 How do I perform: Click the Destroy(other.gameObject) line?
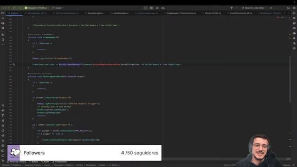point(53,109)
